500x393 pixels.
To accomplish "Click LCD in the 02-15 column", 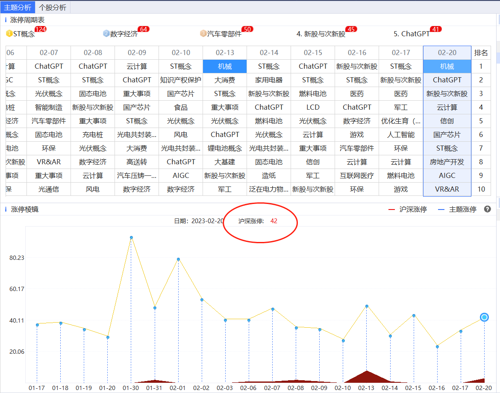I will point(313,108).
